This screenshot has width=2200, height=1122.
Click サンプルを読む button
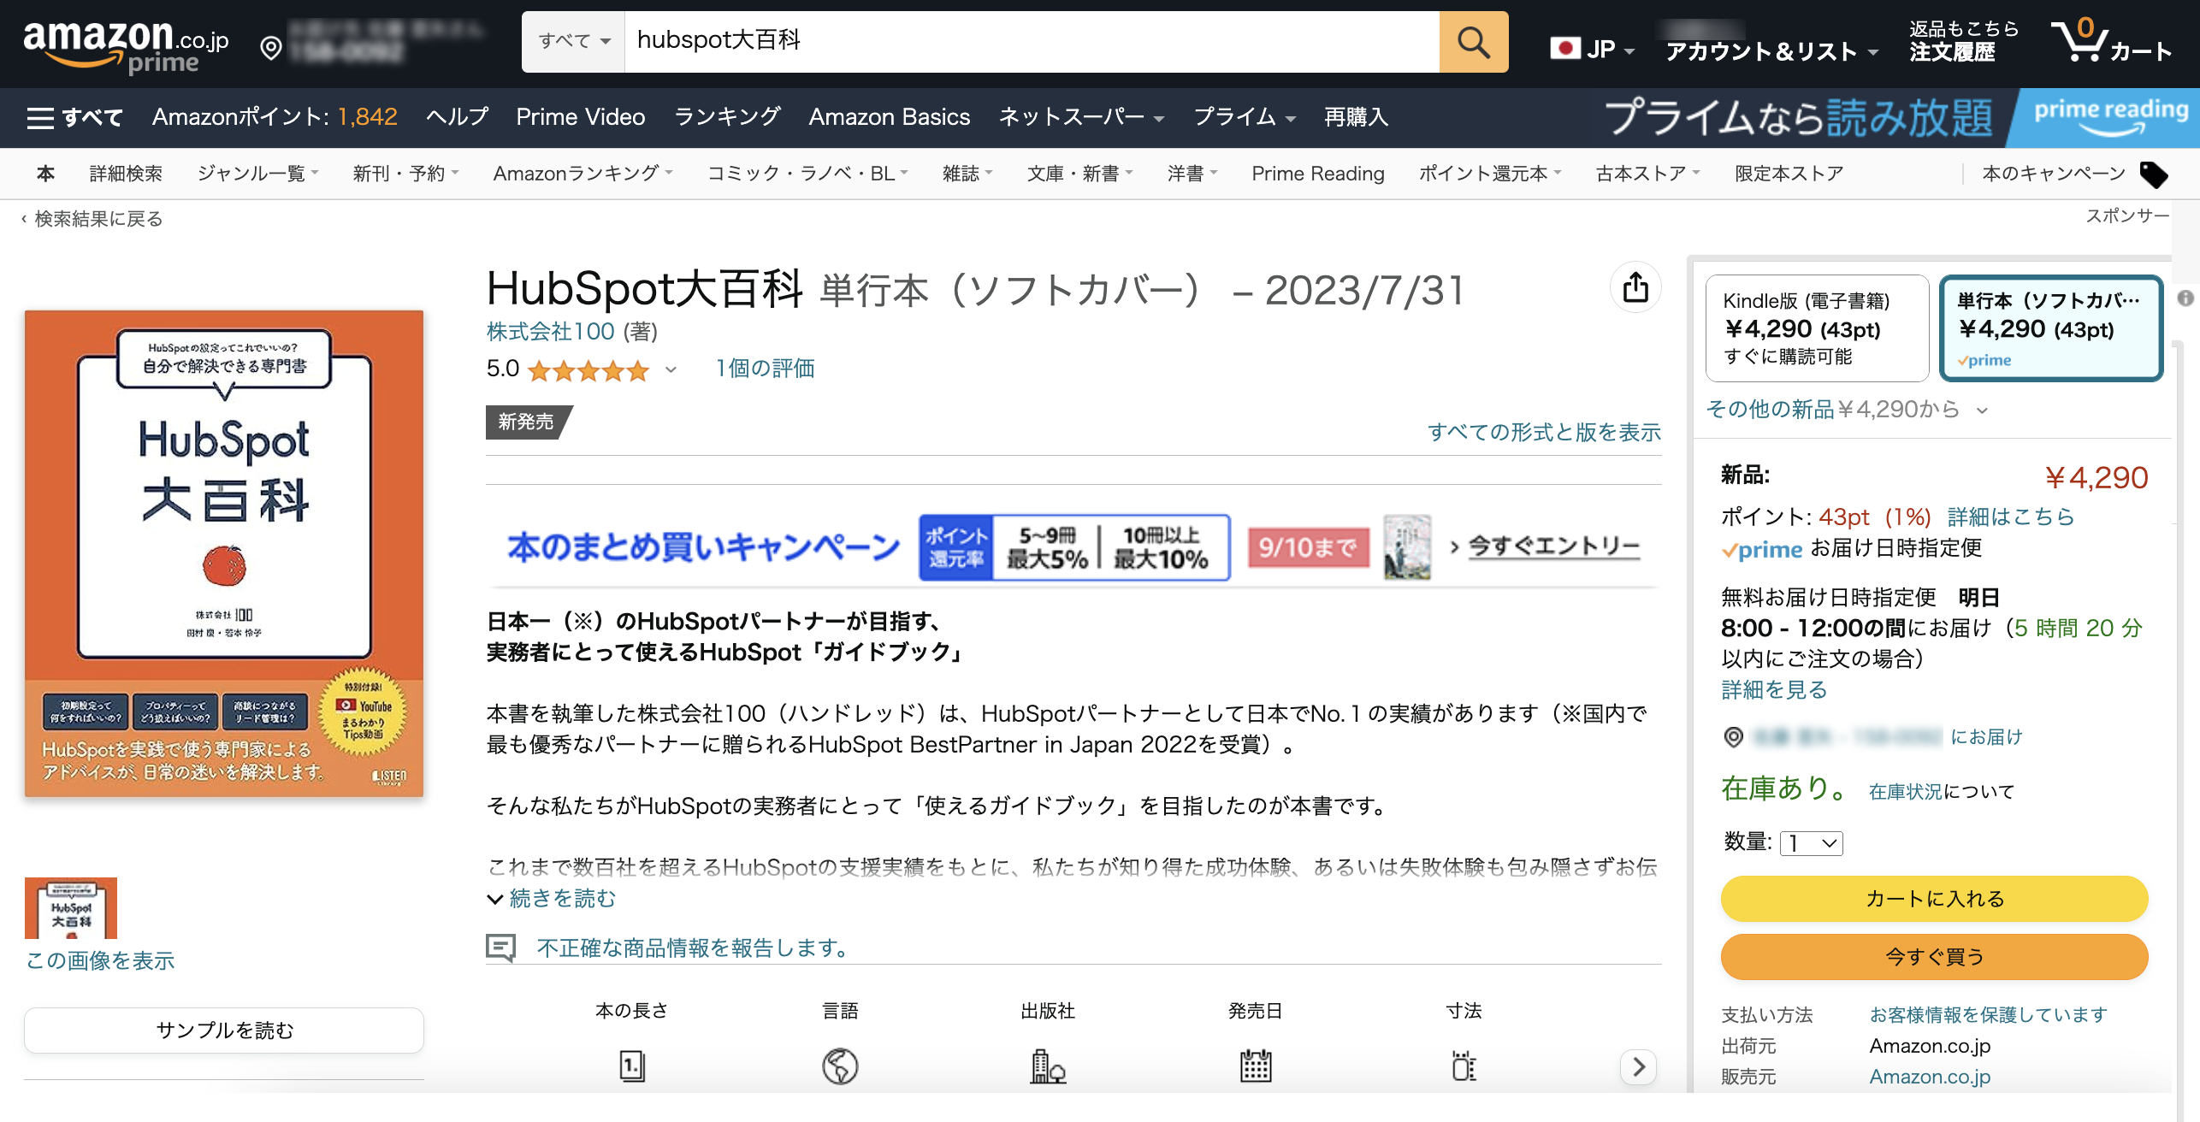point(224,1030)
